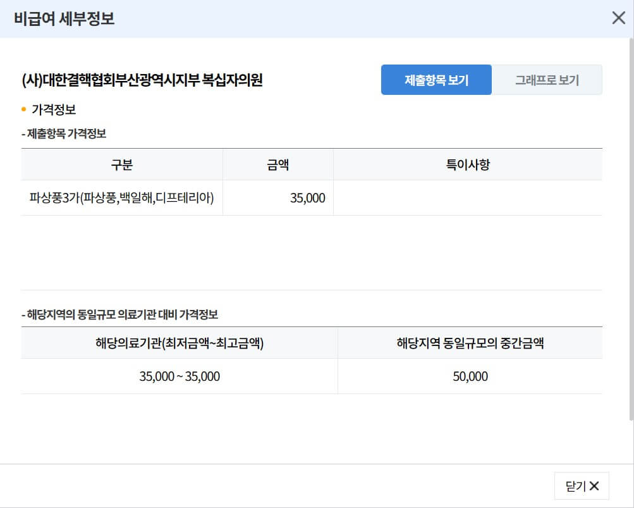This screenshot has height=508, width=634.
Task: Switch to 제출항목 보기 tab
Action: (436, 80)
